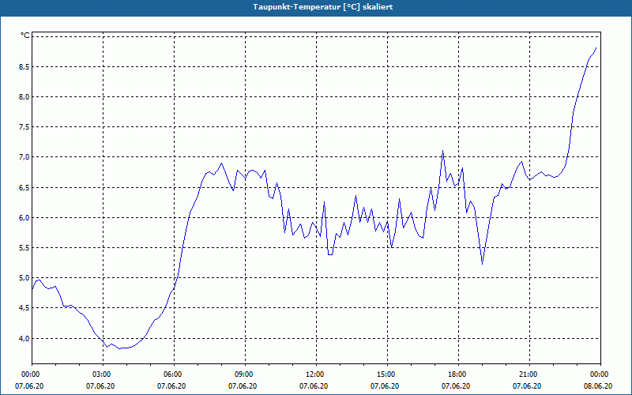
Task: Click the y-axis value 7,0
Action: [x=24, y=157]
